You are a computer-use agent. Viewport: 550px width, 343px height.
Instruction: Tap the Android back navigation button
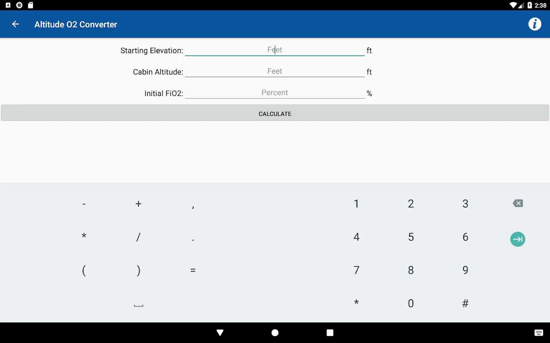(x=220, y=333)
